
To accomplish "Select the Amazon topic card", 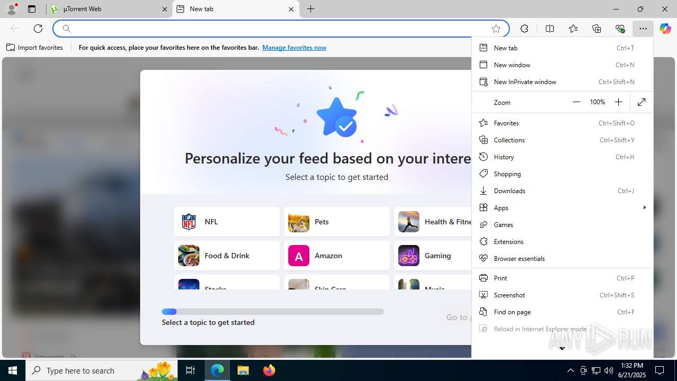I will click(337, 256).
